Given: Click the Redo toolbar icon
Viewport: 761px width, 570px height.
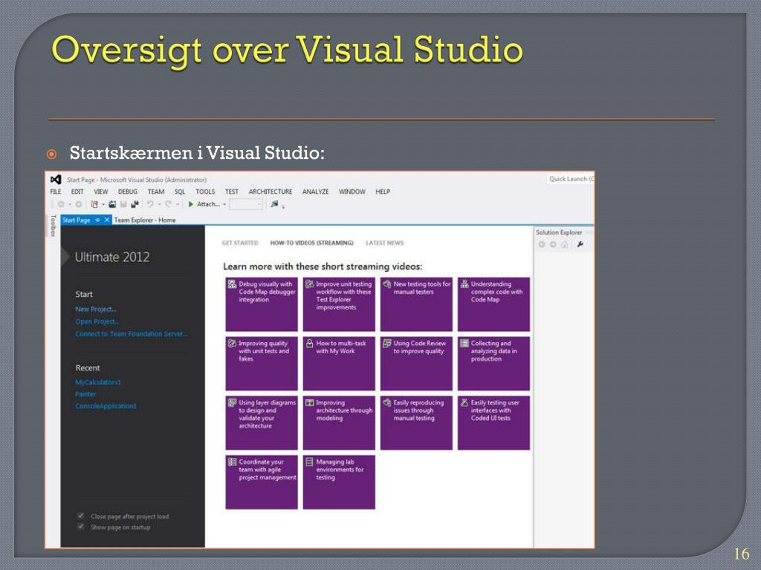Looking at the screenshot, I should [168, 205].
